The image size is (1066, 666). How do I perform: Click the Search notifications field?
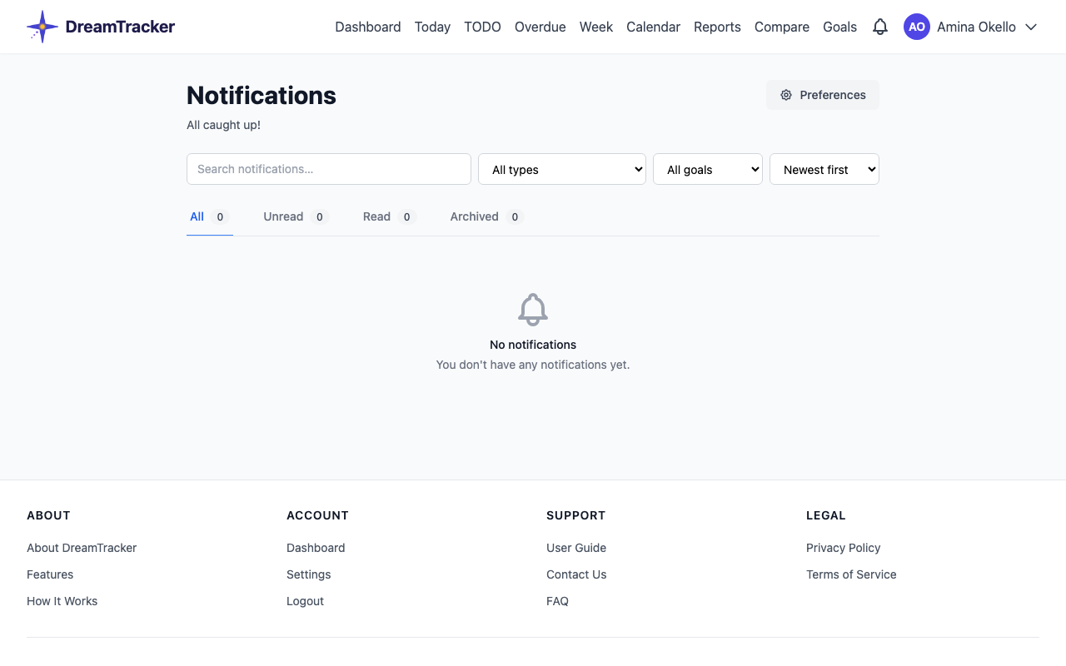tap(329, 169)
